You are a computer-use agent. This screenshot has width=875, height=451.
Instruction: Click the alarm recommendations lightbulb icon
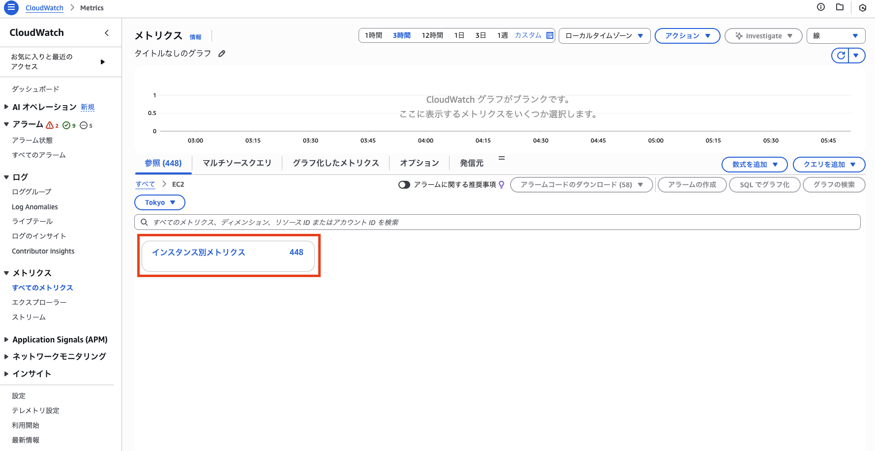tap(501, 185)
